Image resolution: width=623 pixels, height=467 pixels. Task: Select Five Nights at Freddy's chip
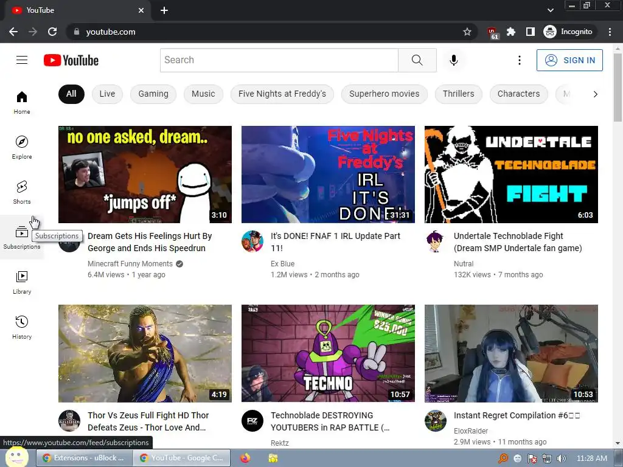click(x=282, y=94)
